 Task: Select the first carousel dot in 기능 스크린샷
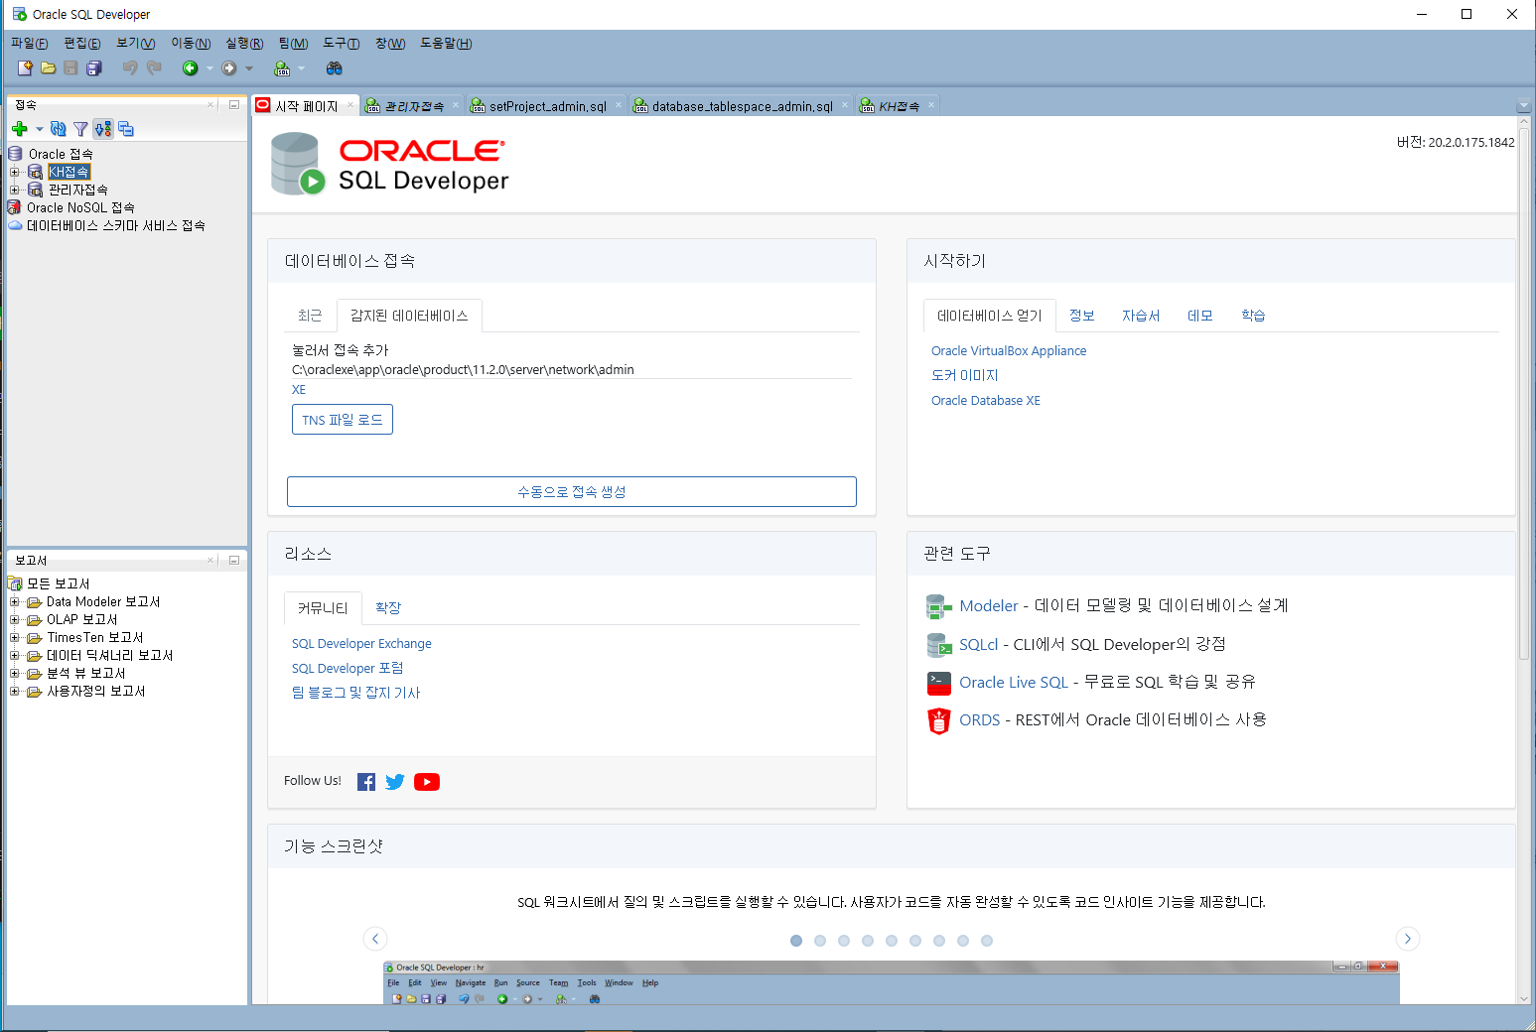796,941
